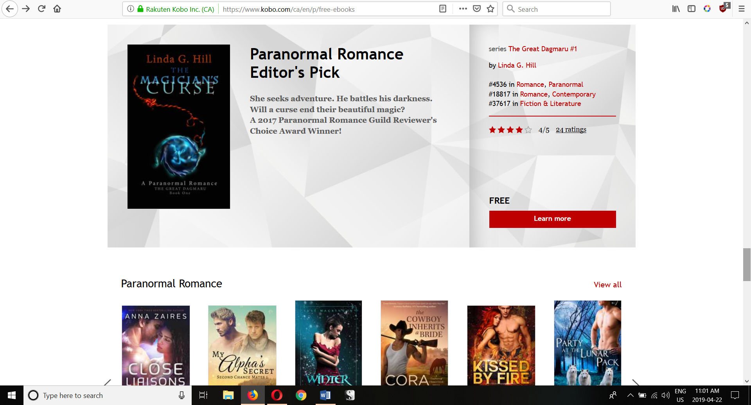Open the page actions three-dot menu

click(x=463, y=9)
